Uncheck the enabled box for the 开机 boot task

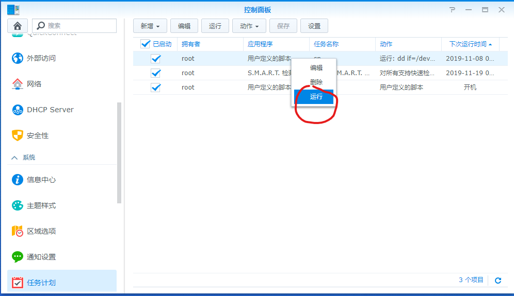coord(156,88)
